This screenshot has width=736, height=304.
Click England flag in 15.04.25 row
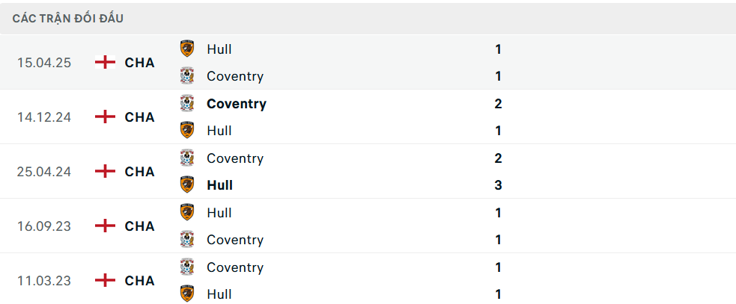click(x=105, y=62)
